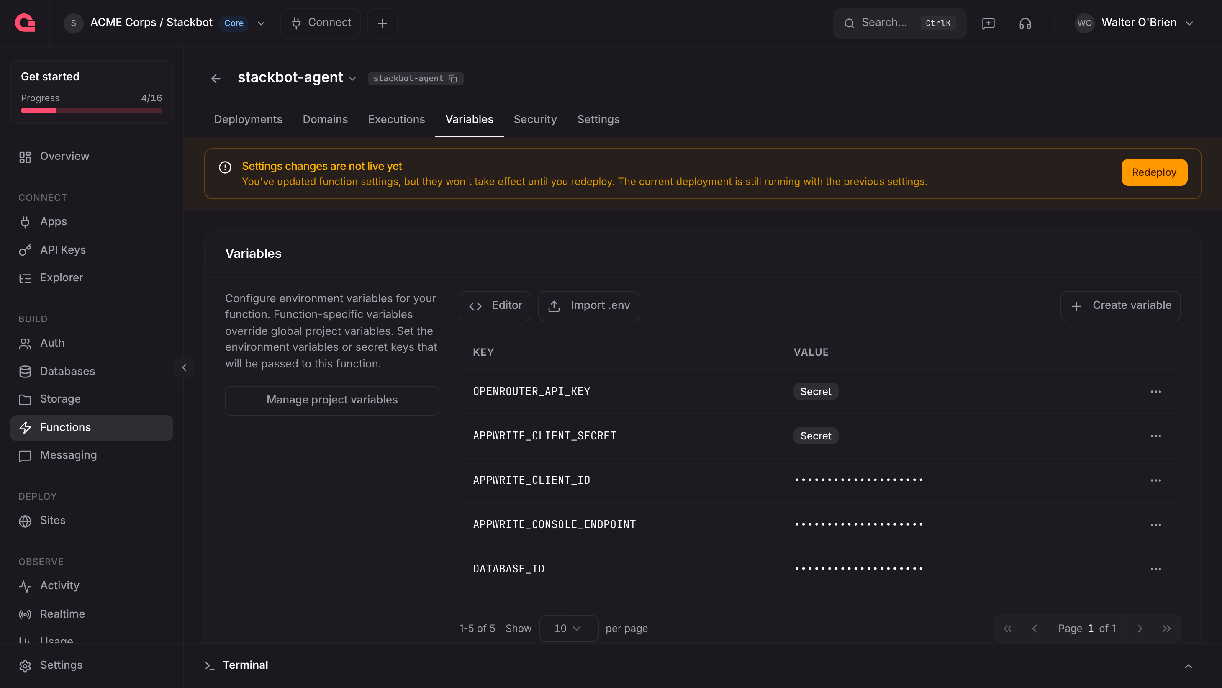1222x688 pixels.
Task: Open Sites in the sidebar
Action: 92,521
